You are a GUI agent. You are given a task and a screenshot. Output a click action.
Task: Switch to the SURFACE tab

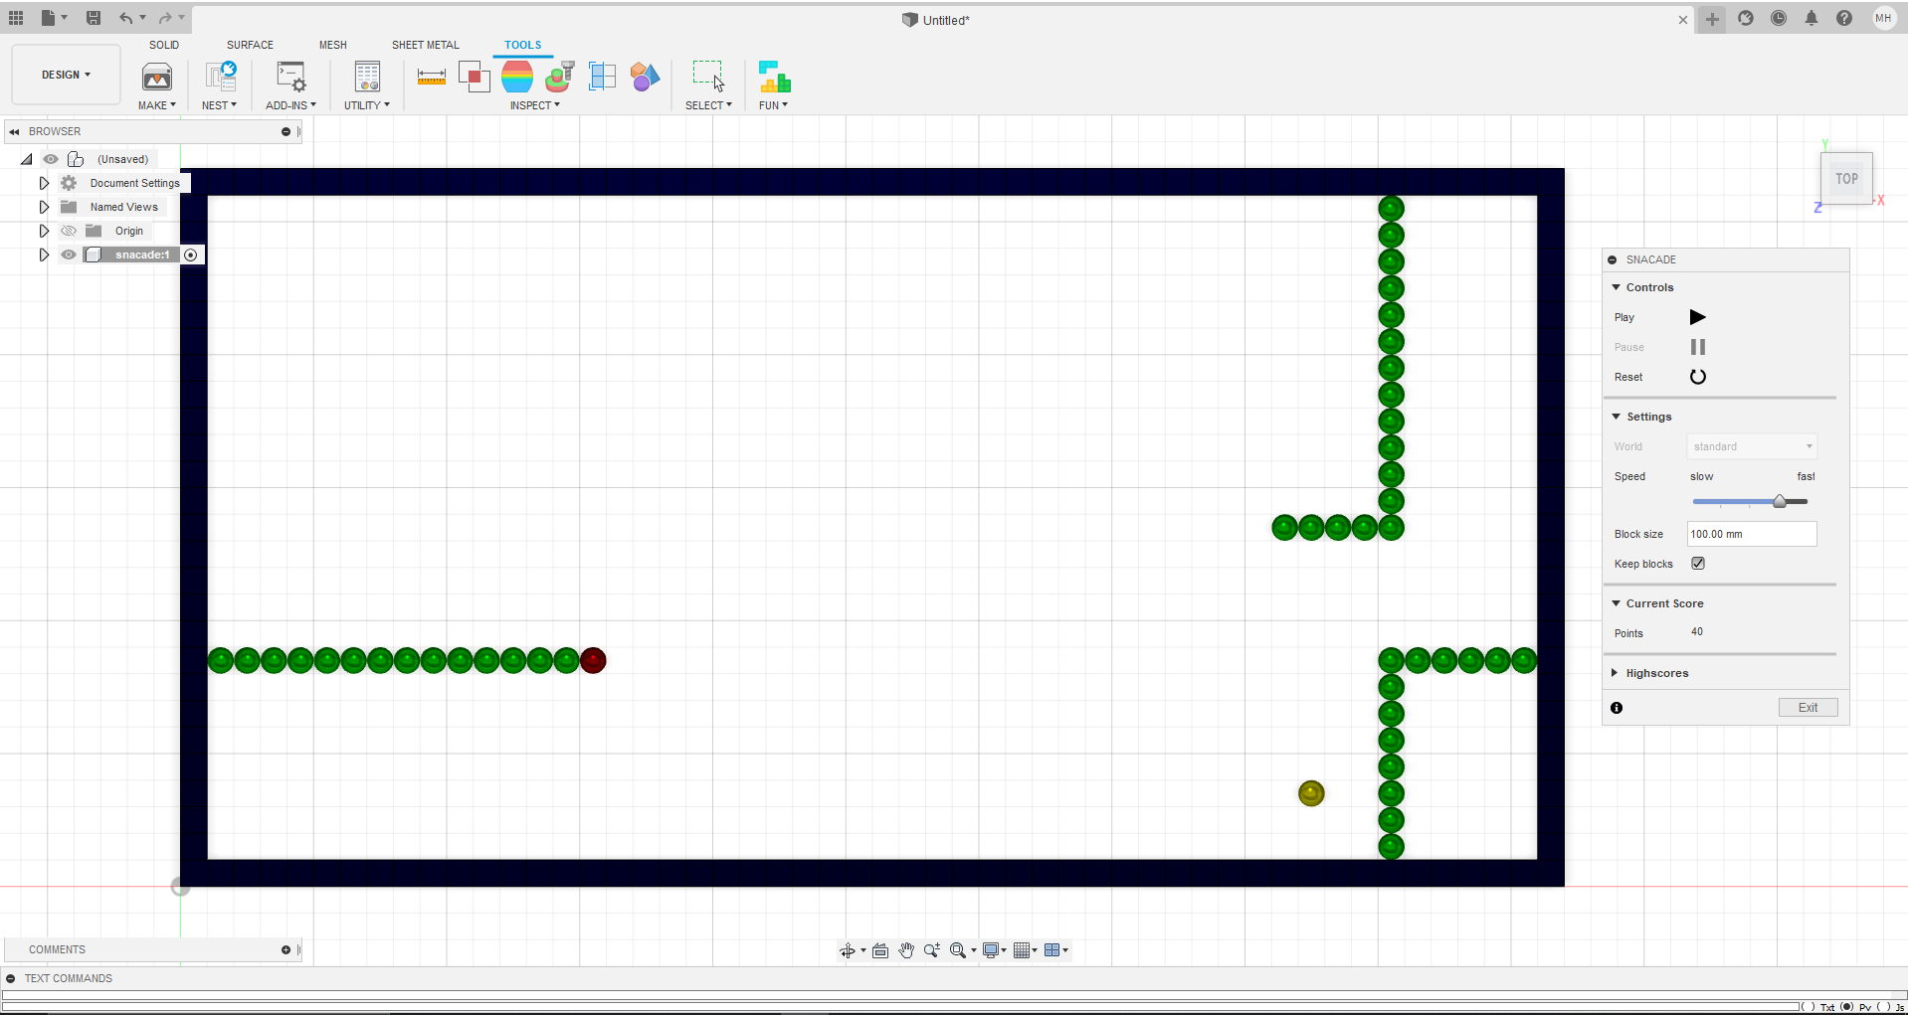pyautogui.click(x=250, y=45)
